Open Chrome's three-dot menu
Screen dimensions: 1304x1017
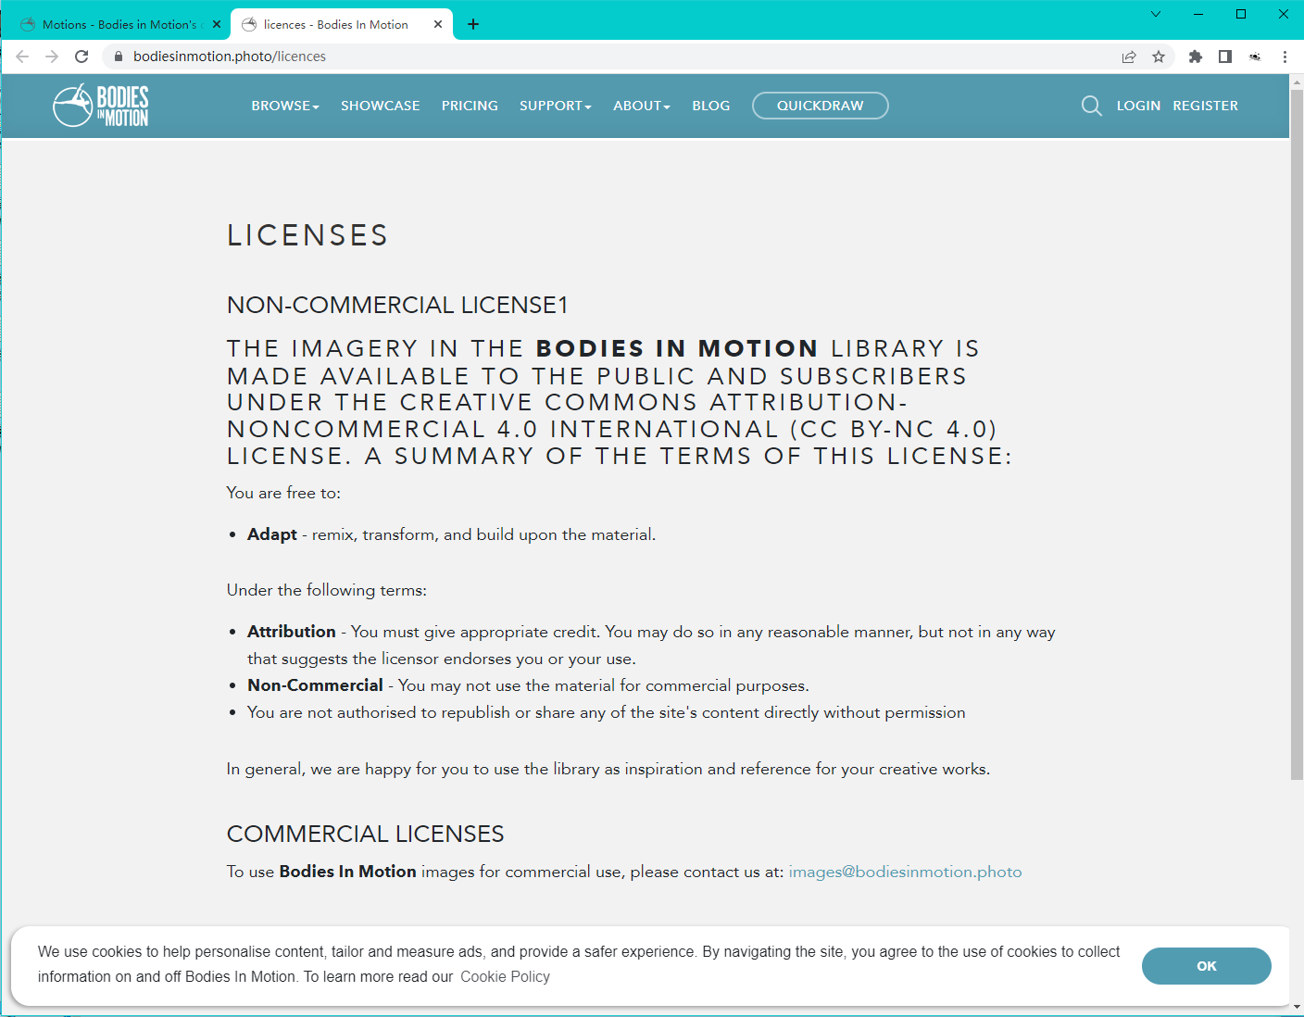coord(1285,56)
